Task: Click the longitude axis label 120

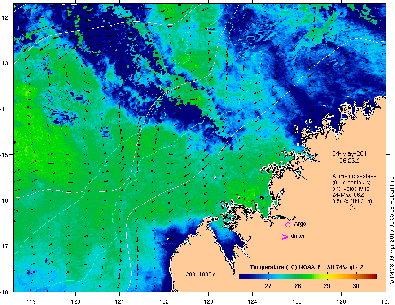Action: 75,301
